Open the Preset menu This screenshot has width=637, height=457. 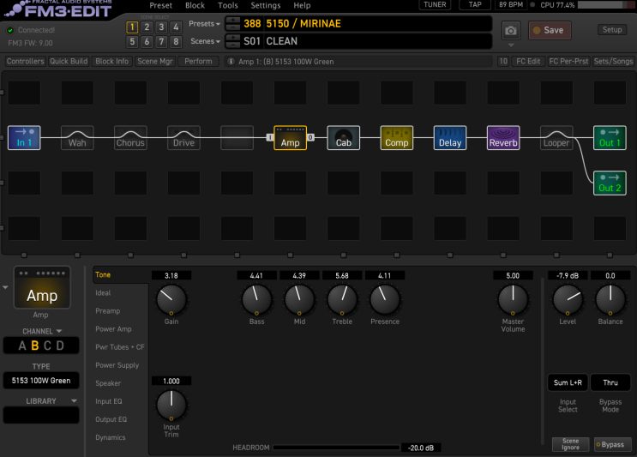[160, 6]
